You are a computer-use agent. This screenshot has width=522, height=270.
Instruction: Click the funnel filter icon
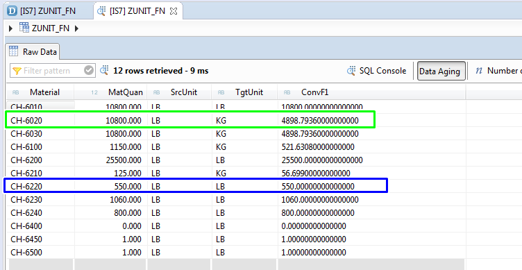(x=17, y=71)
